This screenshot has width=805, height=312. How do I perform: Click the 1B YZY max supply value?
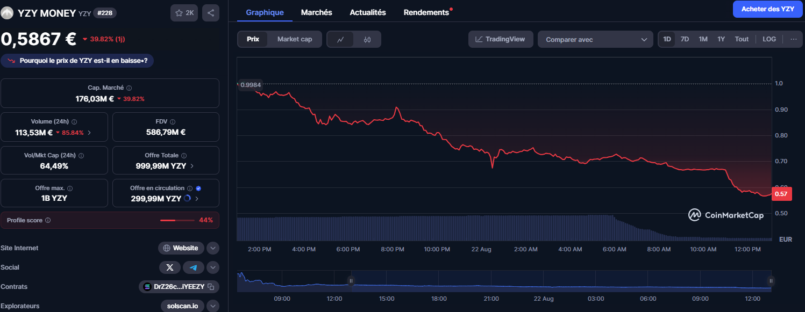(x=54, y=198)
